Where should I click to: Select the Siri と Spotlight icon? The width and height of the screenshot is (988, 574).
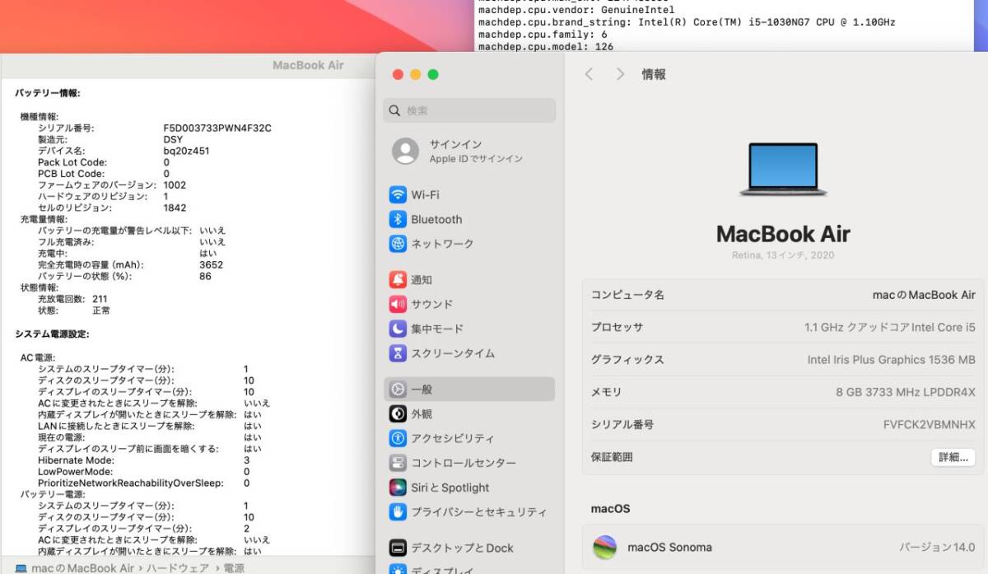398,488
